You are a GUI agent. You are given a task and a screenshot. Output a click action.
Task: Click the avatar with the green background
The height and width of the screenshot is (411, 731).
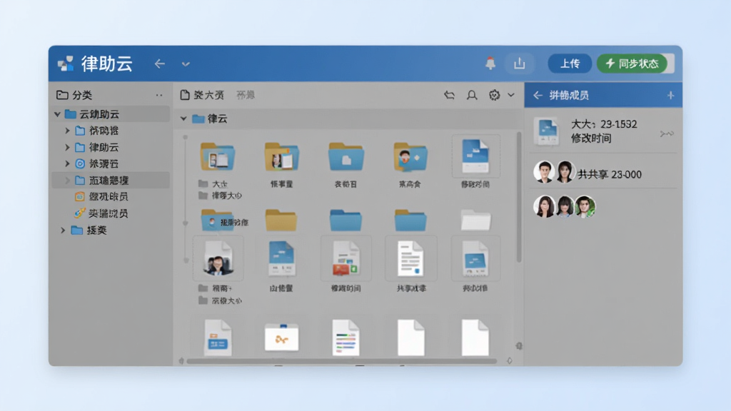585,206
